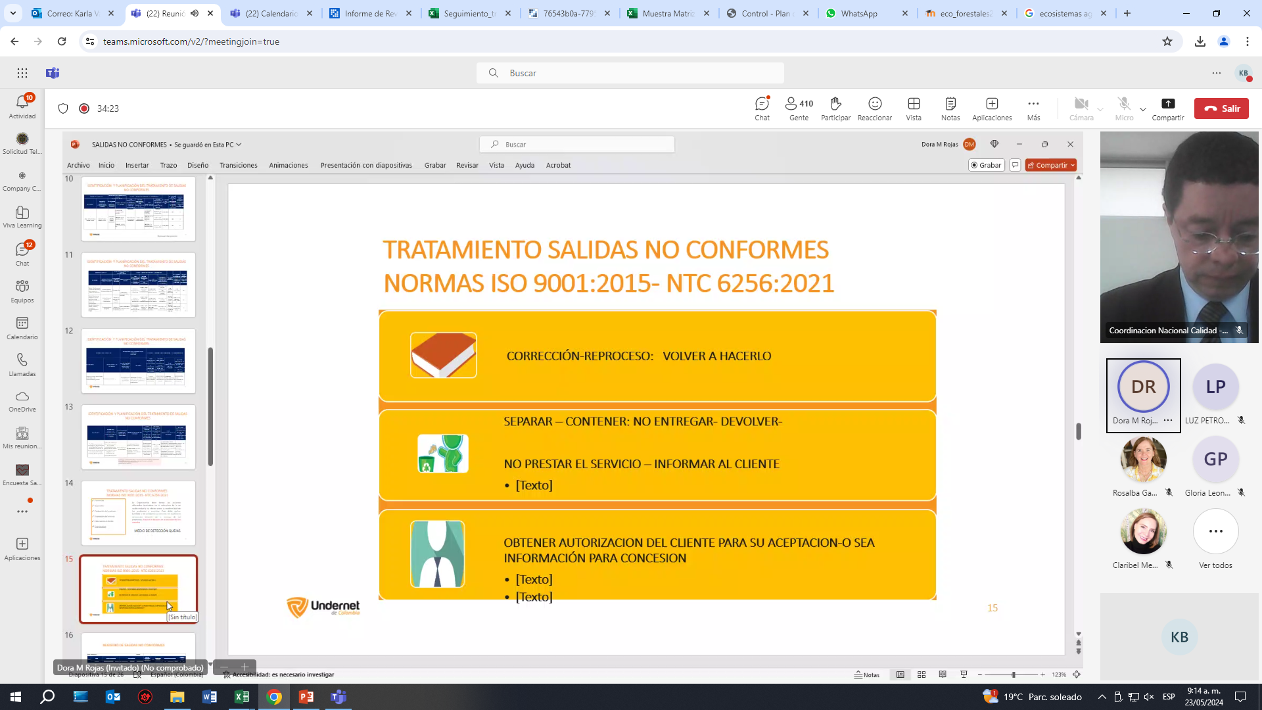
Task: Open Encuesta Sa... app in sidebar
Action: point(22,475)
